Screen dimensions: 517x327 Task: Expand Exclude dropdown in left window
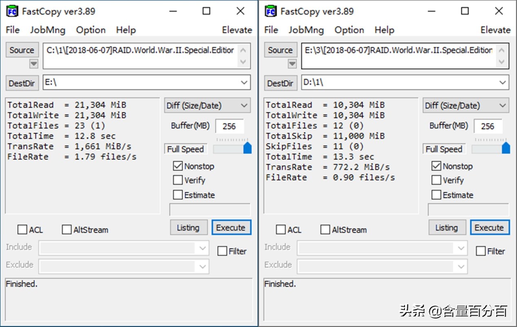pyautogui.click(x=203, y=267)
